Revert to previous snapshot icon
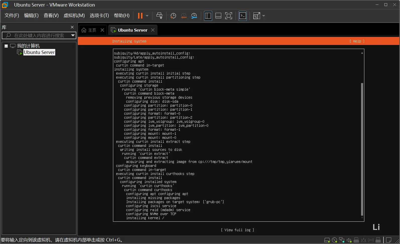This screenshot has height=244, width=400. [x=184, y=16]
